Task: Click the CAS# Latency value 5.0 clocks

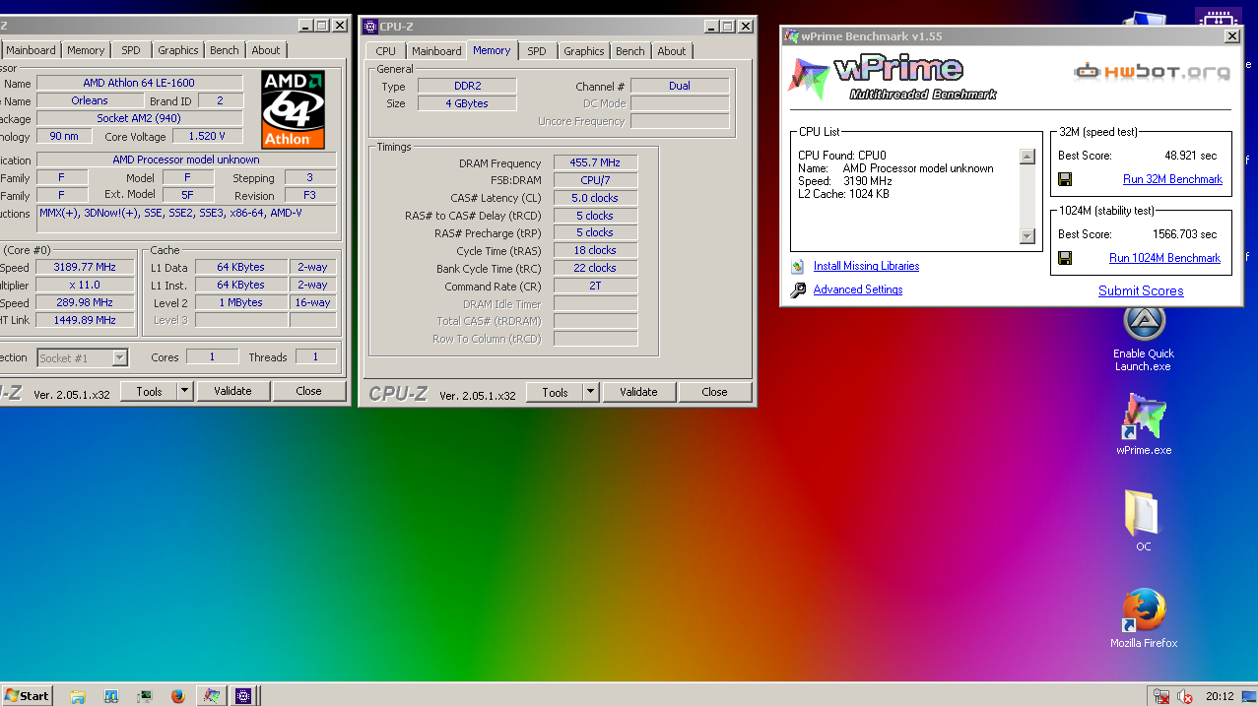Action: pyautogui.click(x=595, y=198)
